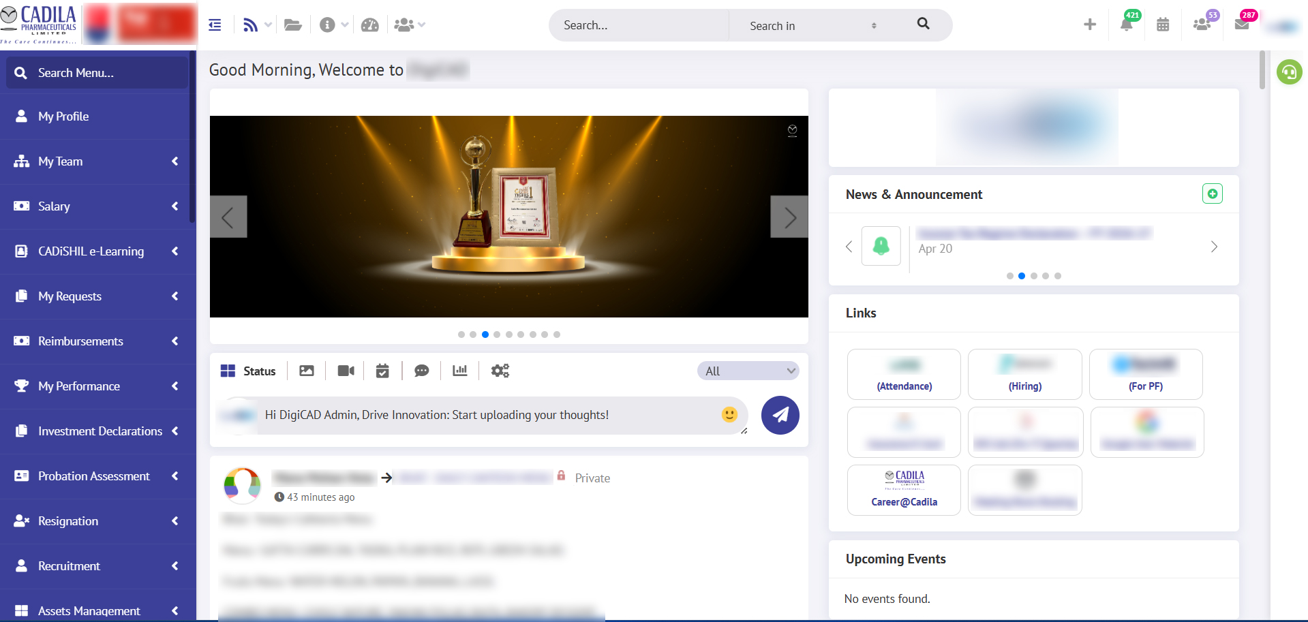Expand the Reimbursements sidebar menu
This screenshot has height=622, width=1308.
[x=97, y=341]
